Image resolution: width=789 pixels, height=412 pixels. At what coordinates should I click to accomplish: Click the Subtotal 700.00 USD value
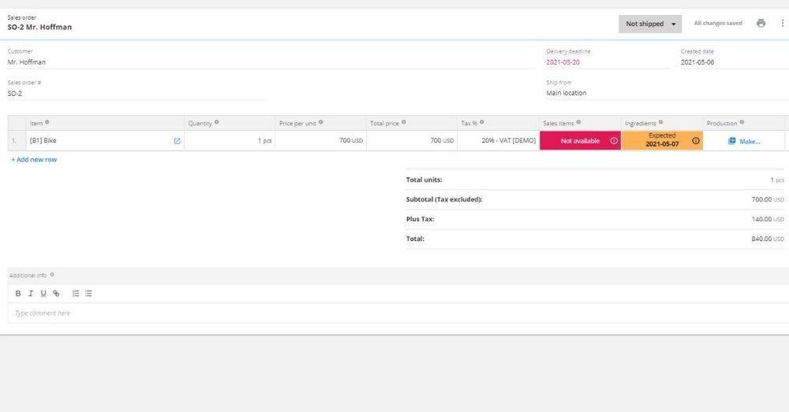(x=768, y=199)
